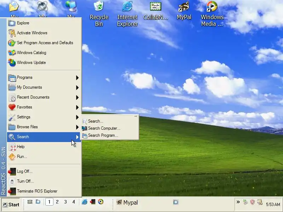
Task: Switch to virtual desktop 1
Action: tap(49, 202)
